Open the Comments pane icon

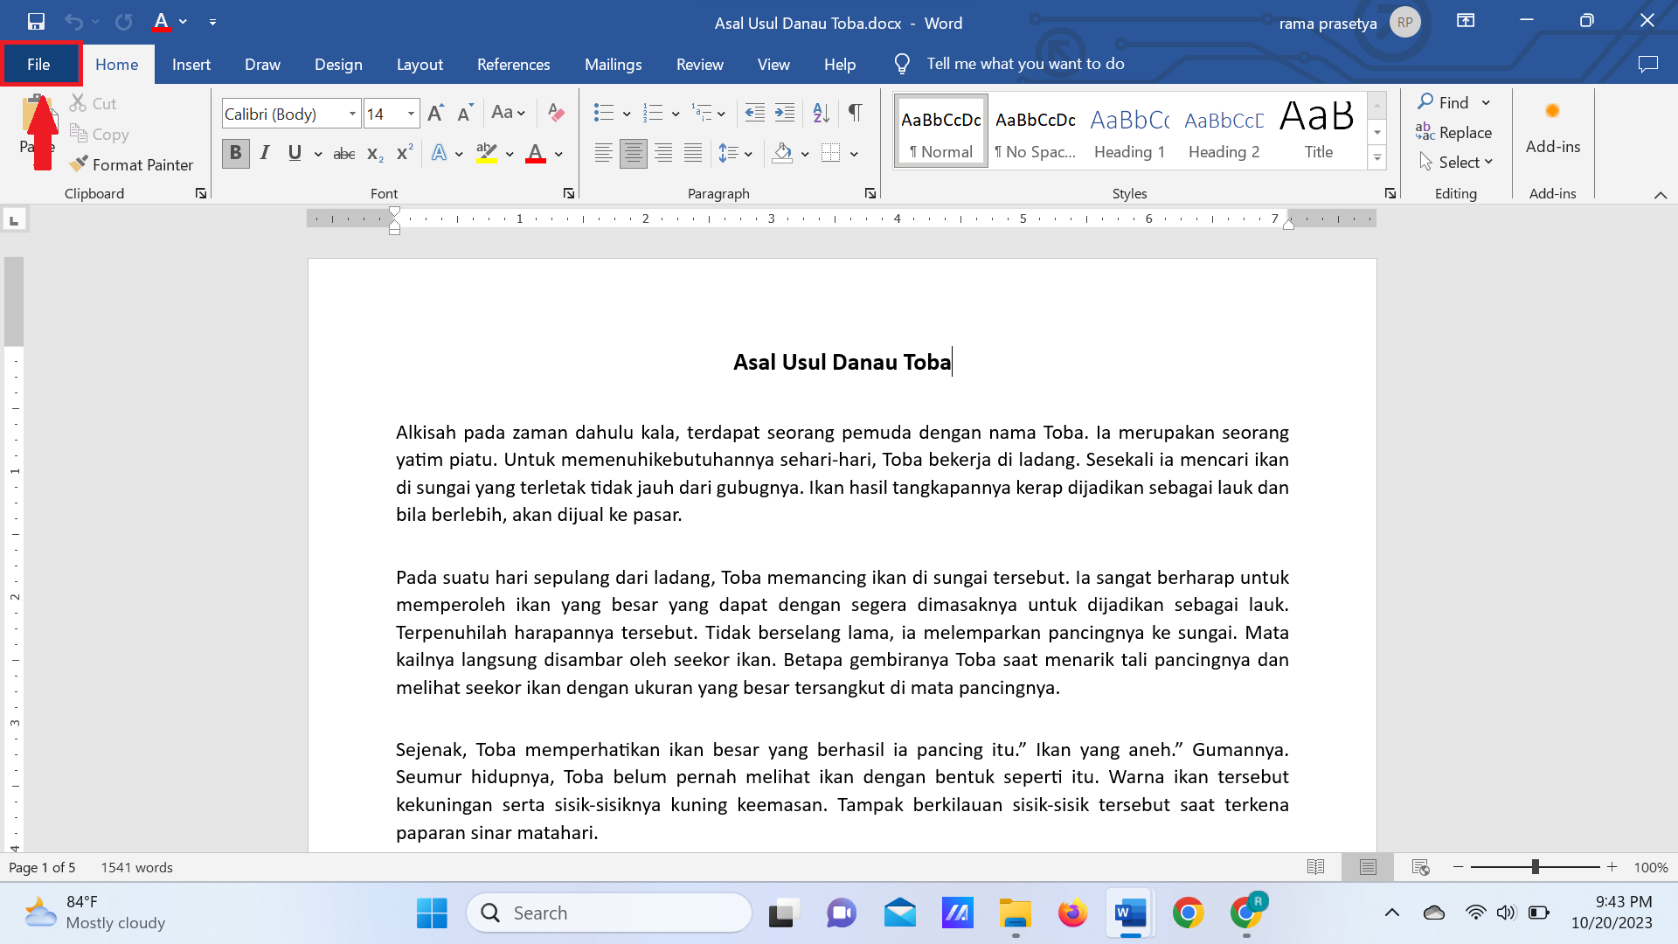tap(1647, 64)
